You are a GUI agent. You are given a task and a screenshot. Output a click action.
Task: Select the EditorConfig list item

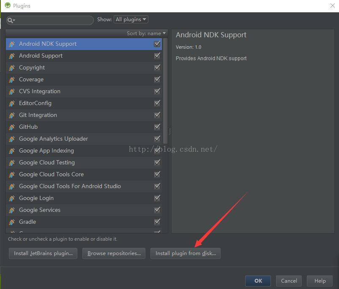[84, 103]
